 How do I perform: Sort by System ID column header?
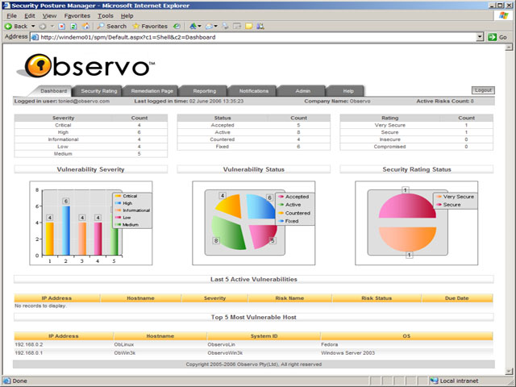(264, 336)
